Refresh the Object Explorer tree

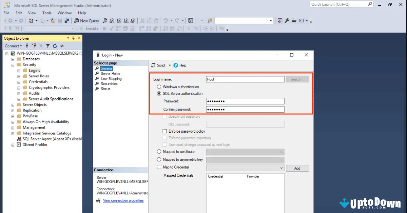click(55, 45)
